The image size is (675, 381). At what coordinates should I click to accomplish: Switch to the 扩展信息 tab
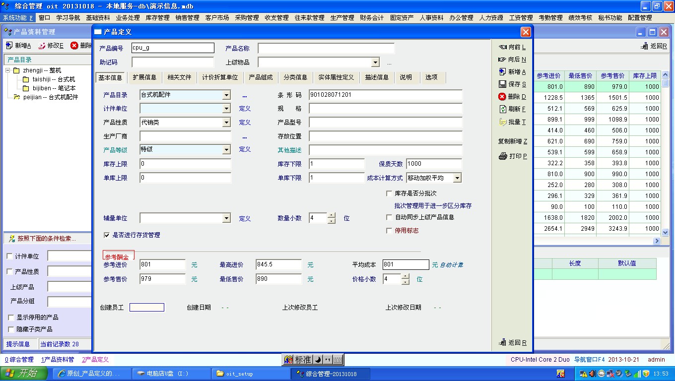tap(144, 77)
